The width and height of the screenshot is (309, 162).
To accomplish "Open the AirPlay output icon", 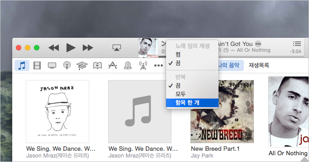I will [117, 47].
